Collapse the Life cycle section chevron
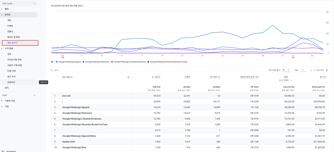The height and width of the screenshot is (152, 334). point(34,3)
